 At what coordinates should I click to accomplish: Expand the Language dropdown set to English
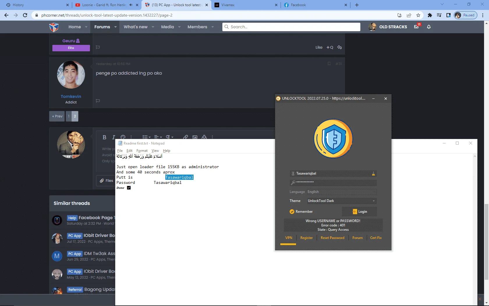pos(341,192)
